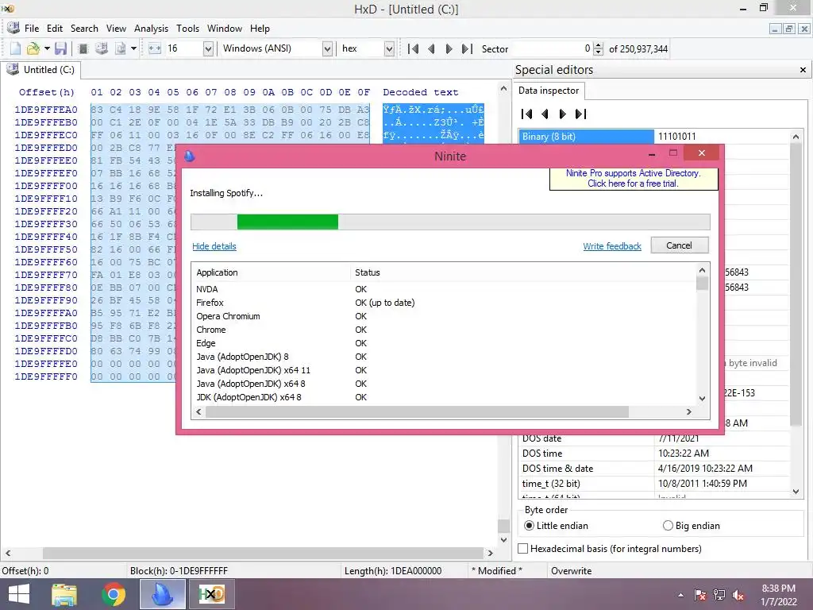Click the Open disk icon in HxD toolbar
The width and height of the screenshot is (813, 610).
(x=102, y=48)
